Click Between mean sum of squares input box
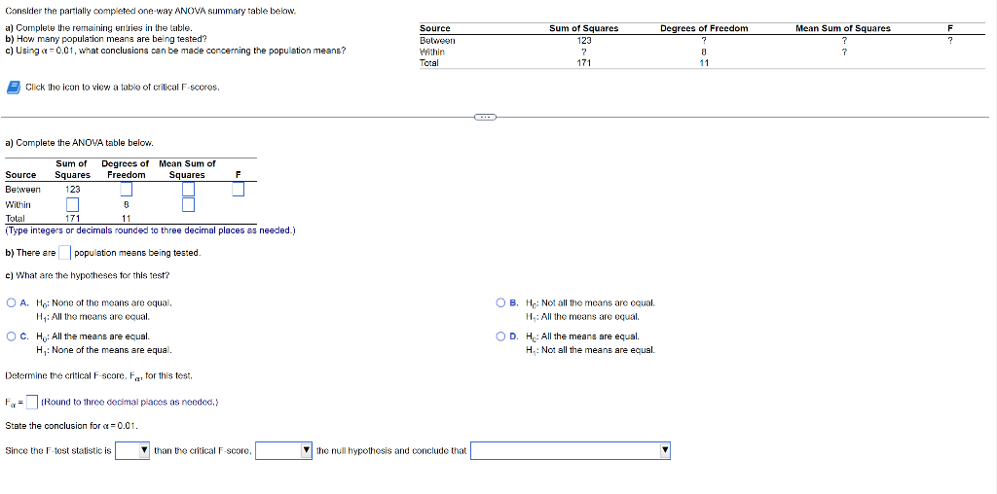 point(188,190)
